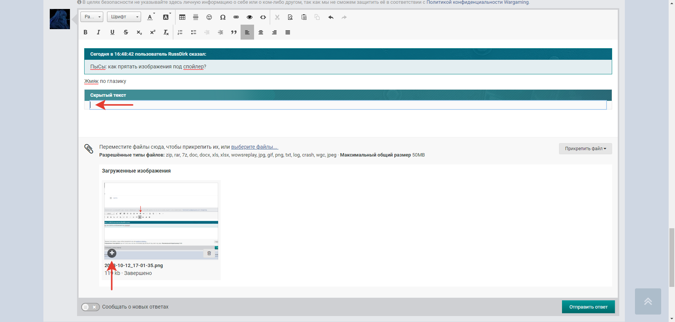Open the text color picker
Viewport: 675px width, 322px height.
tap(150, 17)
